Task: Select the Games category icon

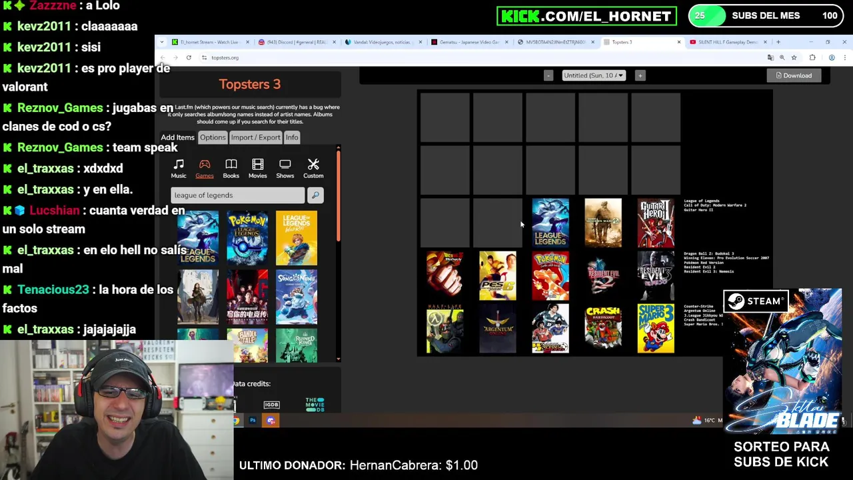Action: click(205, 169)
